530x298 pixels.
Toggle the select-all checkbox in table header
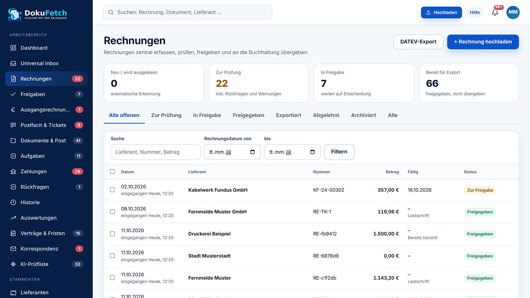[113, 172]
